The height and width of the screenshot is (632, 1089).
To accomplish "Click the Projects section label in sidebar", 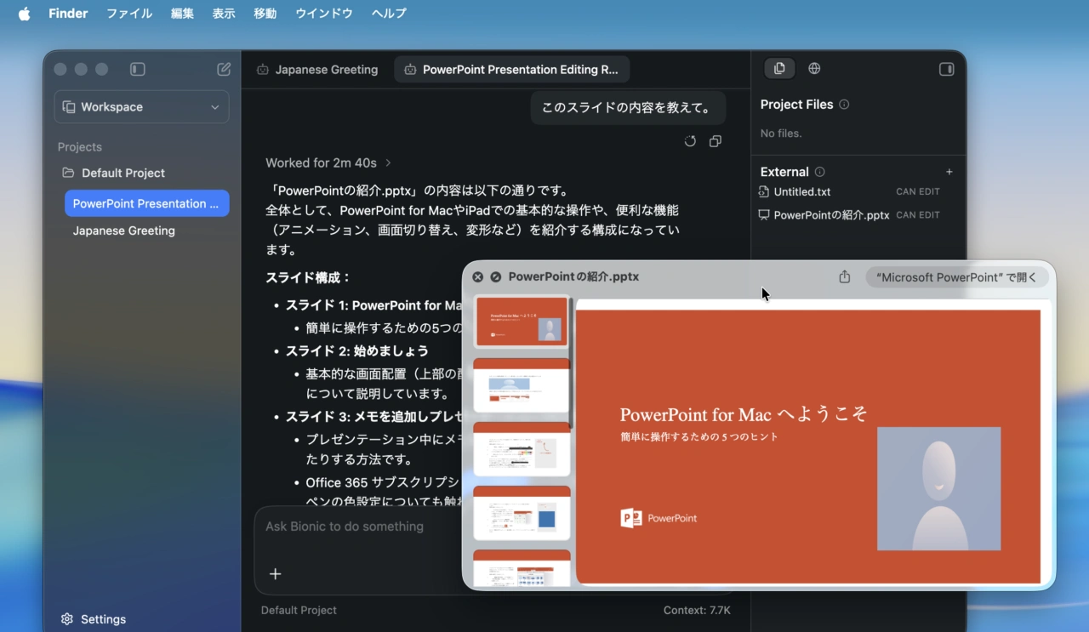I will click(80, 147).
